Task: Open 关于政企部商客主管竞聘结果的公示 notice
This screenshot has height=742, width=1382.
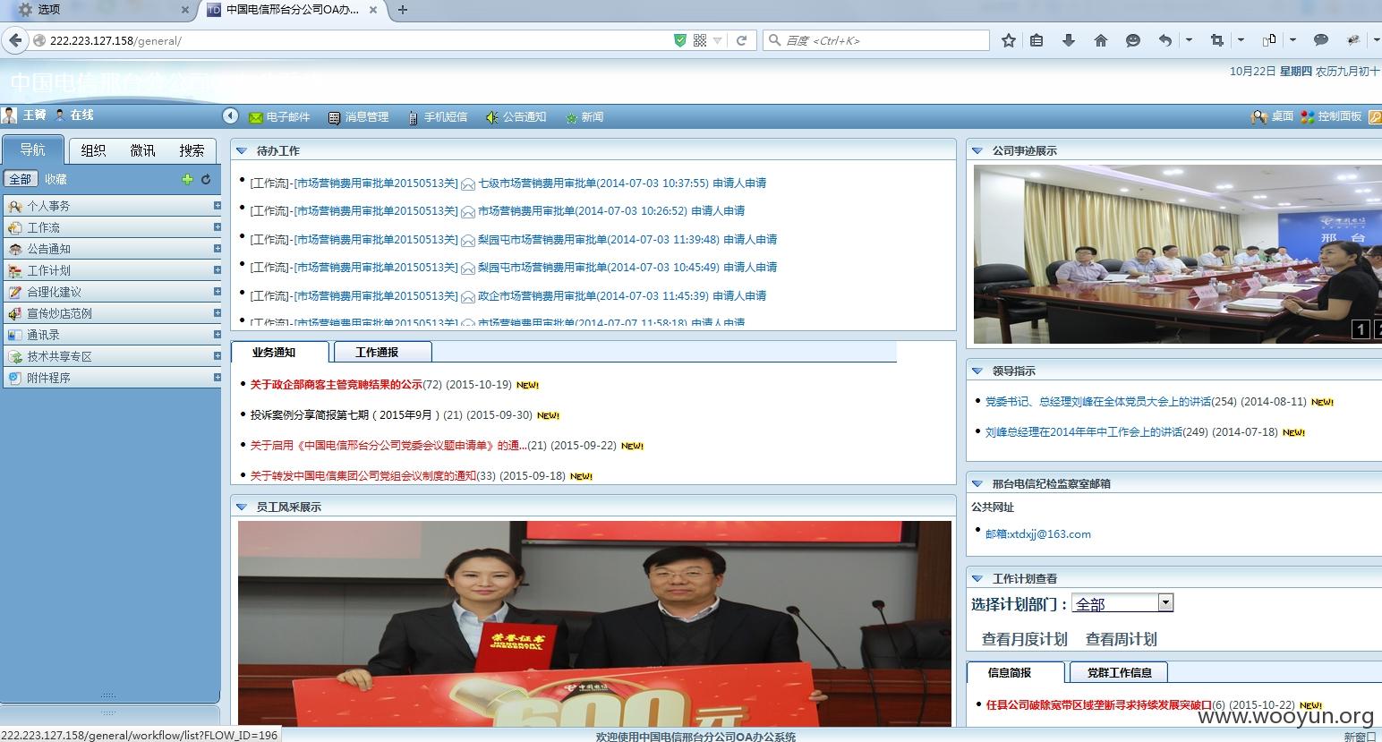Action: [336, 385]
